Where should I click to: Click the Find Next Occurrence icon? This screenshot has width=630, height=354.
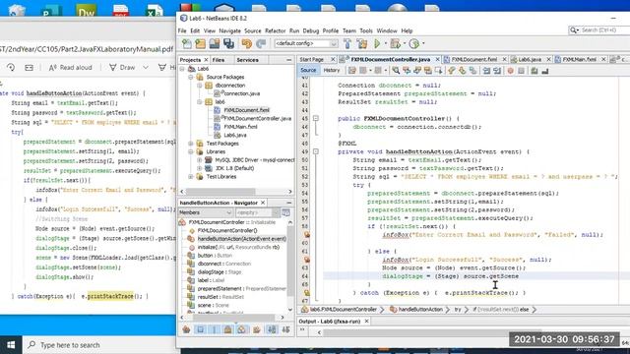(417, 71)
